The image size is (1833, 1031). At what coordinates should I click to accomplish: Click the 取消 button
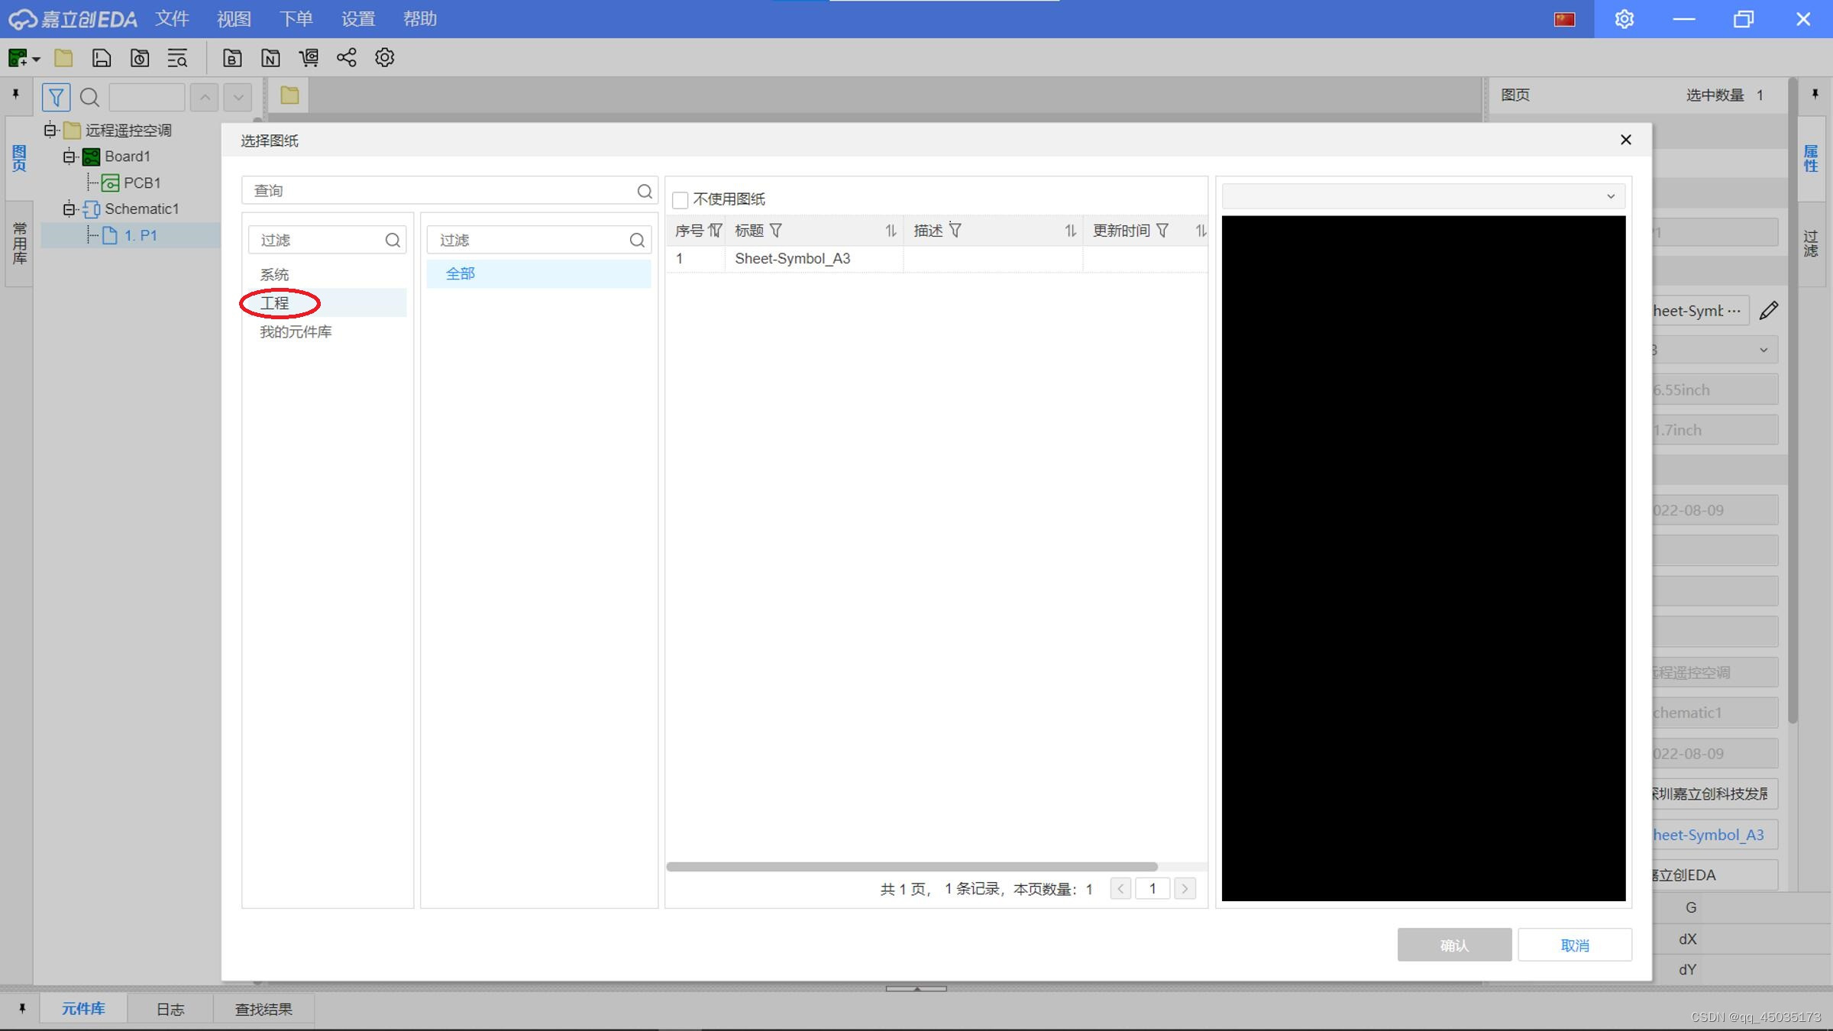click(x=1574, y=945)
